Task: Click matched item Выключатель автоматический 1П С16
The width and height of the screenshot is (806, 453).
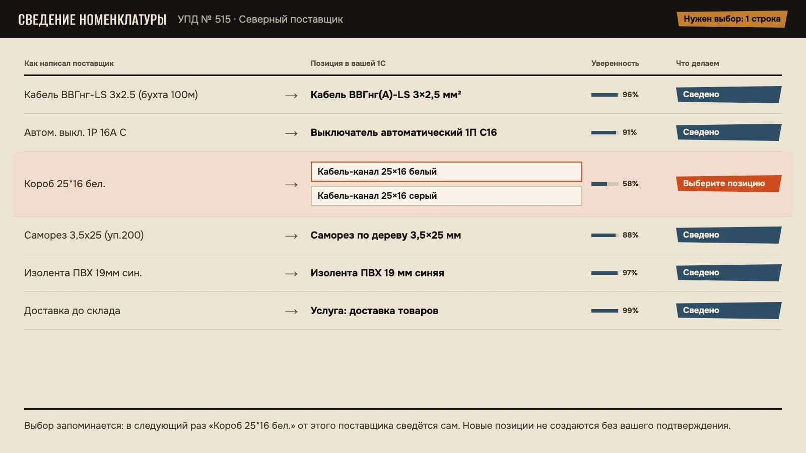Action: [404, 132]
